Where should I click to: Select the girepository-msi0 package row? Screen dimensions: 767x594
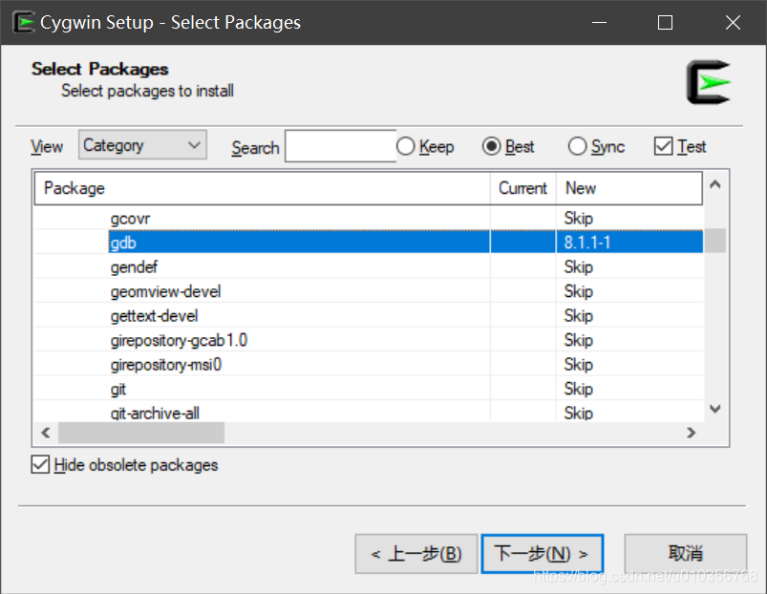(x=369, y=364)
